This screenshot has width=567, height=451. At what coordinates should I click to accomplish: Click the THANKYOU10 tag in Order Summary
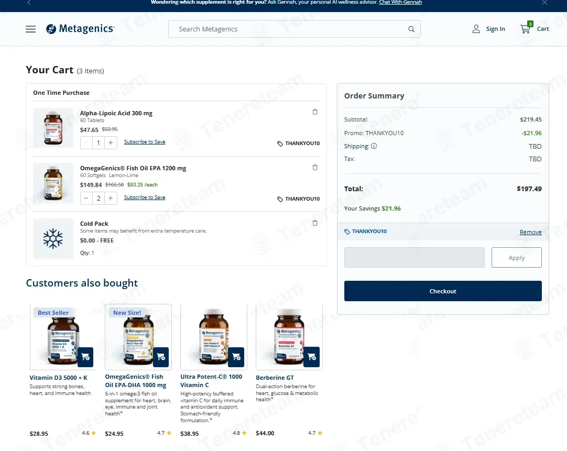[365, 232]
